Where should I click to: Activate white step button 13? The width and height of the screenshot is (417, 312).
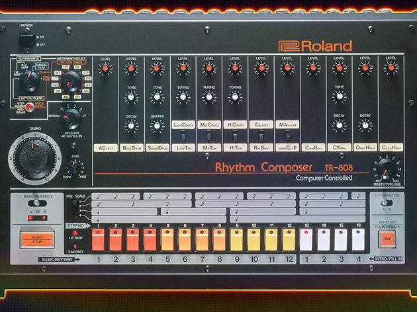pos(306,239)
